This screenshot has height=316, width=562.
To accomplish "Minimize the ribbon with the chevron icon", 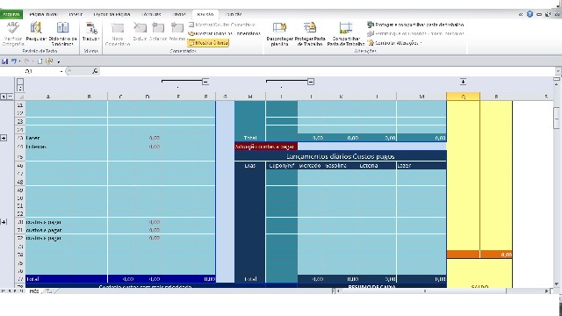I will [521, 14].
